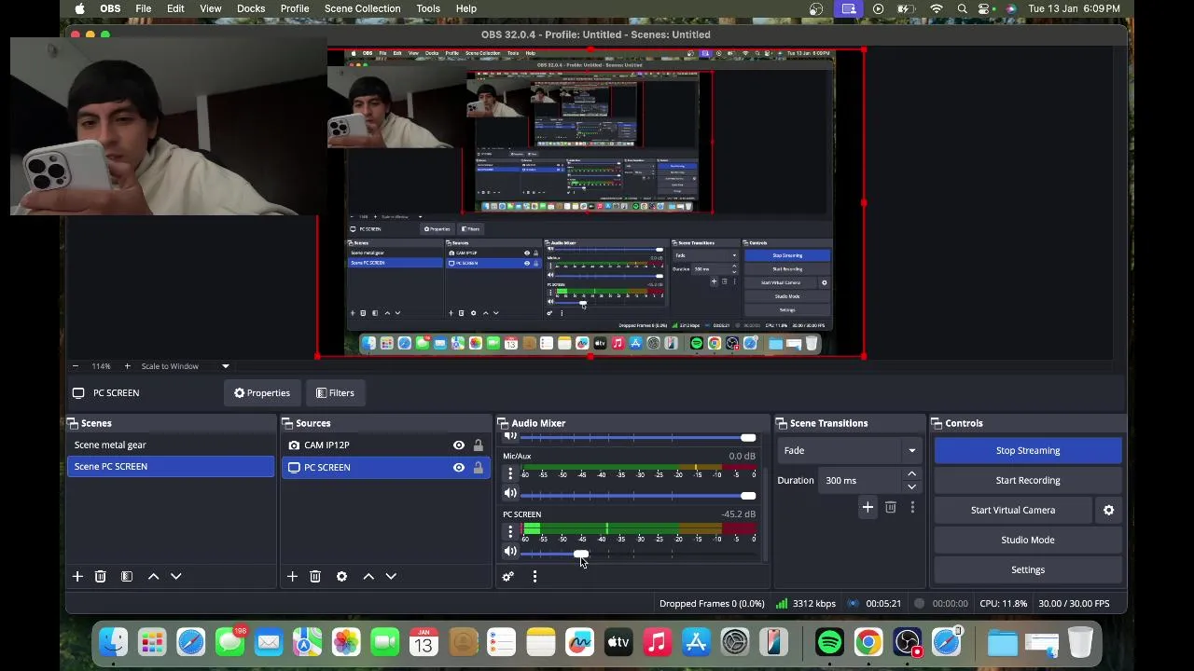Image resolution: width=1194 pixels, height=671 pixels.
Task: Mute the PC SCREEN audio channel
Action: [510, 552]
